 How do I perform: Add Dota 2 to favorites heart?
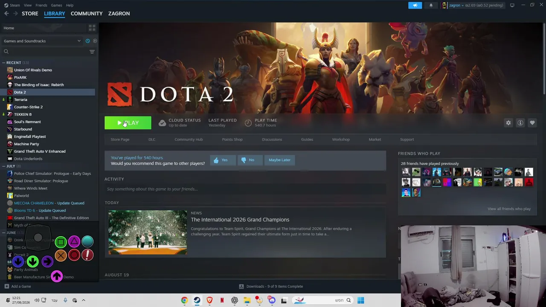(532, 123)
